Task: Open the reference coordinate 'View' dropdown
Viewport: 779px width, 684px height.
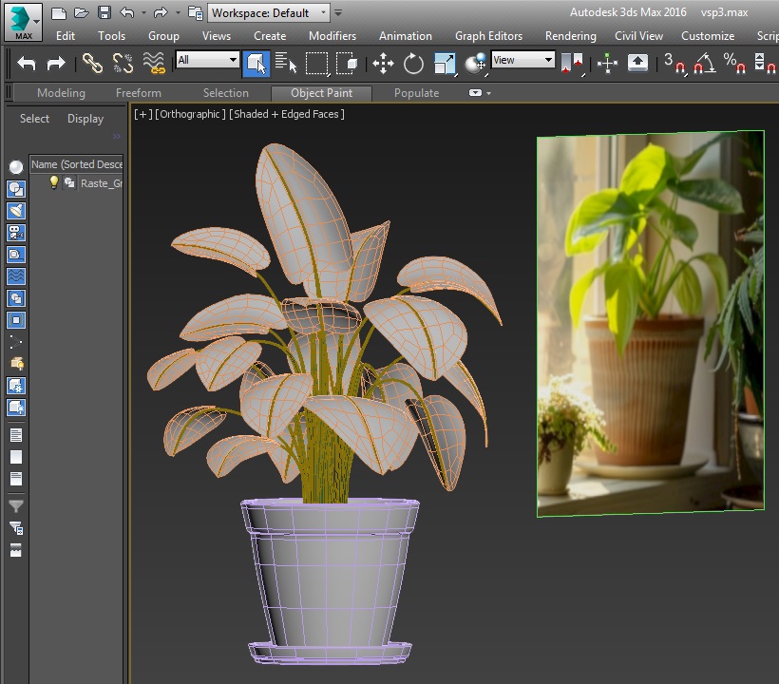Action: [522, 60]
